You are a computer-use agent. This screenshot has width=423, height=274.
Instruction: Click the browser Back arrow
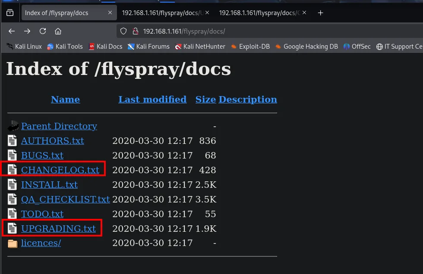12,31
